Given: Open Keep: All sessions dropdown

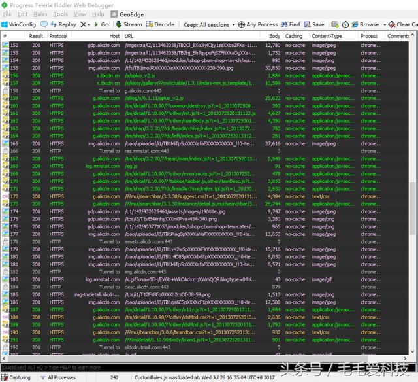Looking at the screenshot, I should pos(209,25).
